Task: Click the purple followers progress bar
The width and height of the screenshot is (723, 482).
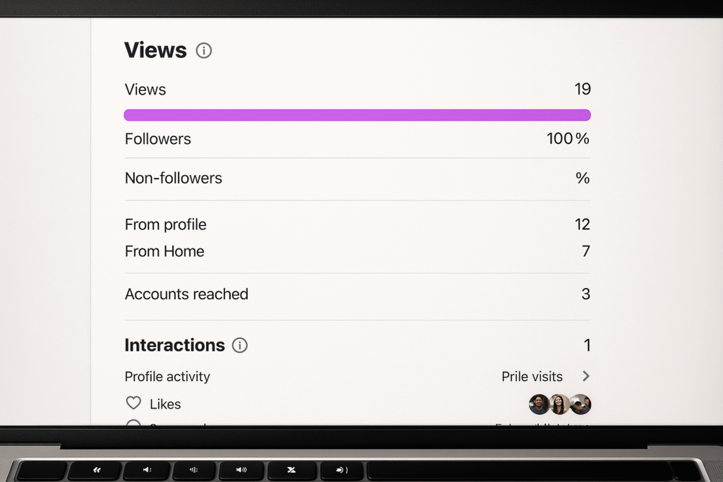Action: tap(357, 115)
